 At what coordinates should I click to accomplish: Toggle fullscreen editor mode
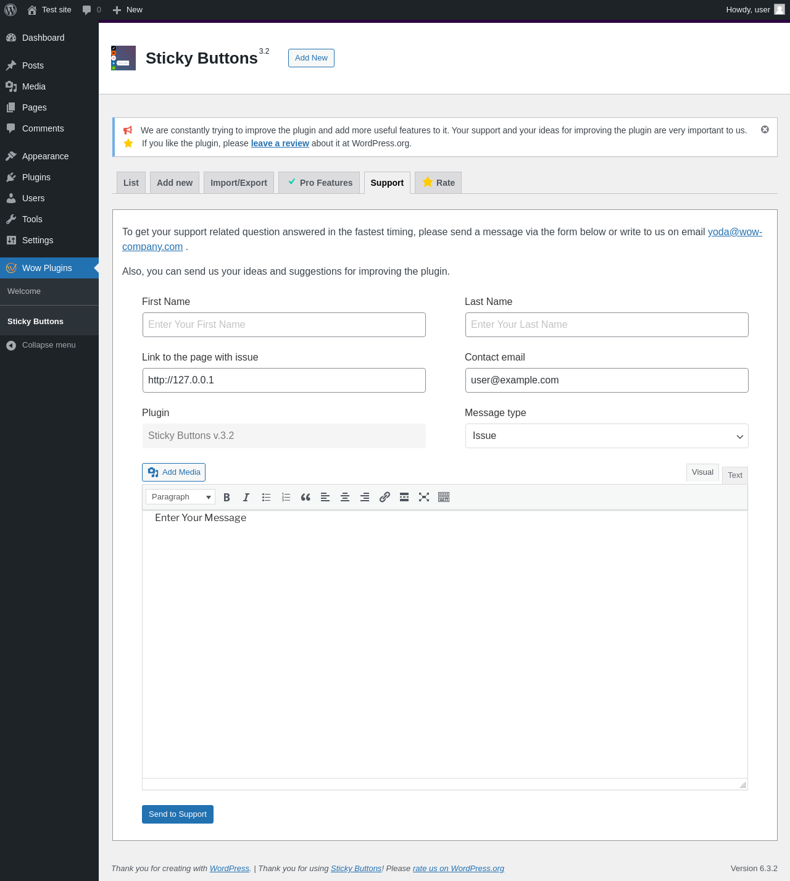[x=424, y=497]
